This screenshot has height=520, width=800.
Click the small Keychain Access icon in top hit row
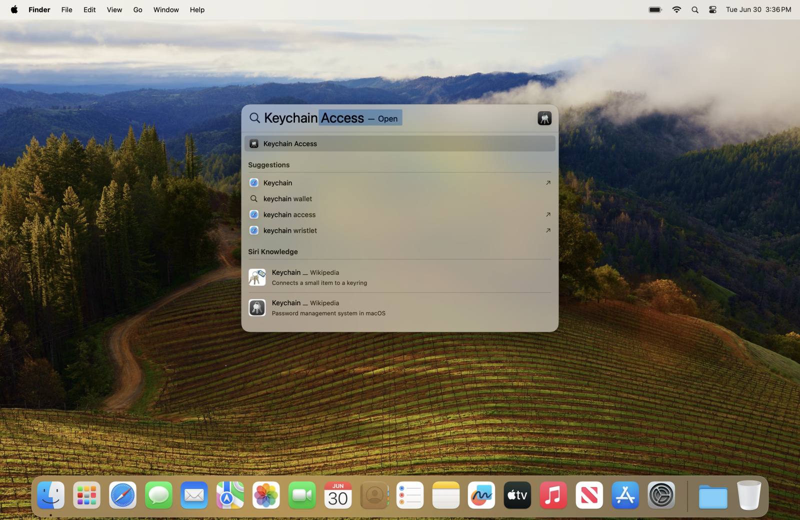[x=254, y=144]
